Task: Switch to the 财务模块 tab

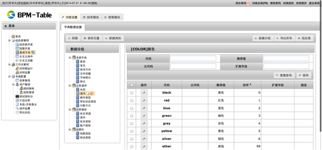Action: point(90,17)
